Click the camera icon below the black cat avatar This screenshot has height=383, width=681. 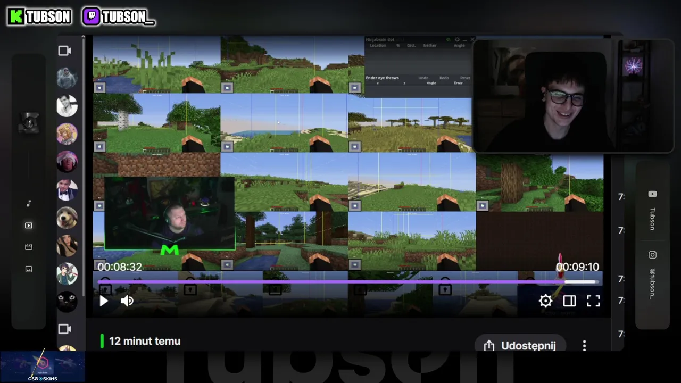64,329
